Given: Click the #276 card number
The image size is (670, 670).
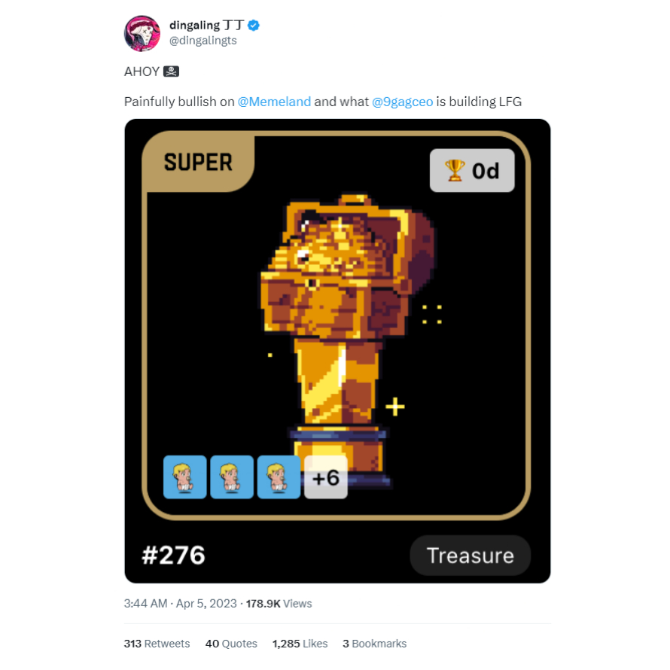Looking at the screenshot, I should point(173,556).
